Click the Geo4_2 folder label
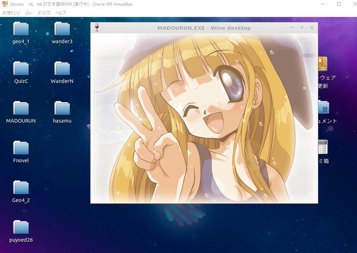Viewport: 357px width, 253px height. (x=20, y=200)
